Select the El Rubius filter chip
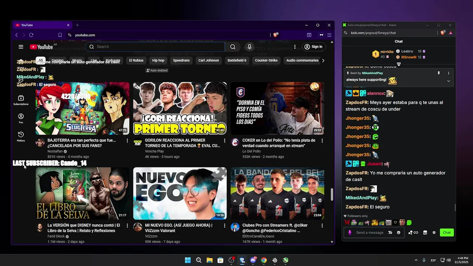 click(136, 61)
